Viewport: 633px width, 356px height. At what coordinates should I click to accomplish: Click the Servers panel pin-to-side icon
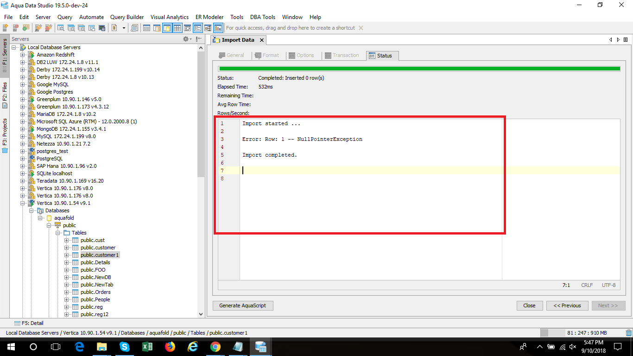(x=198, y=39)
